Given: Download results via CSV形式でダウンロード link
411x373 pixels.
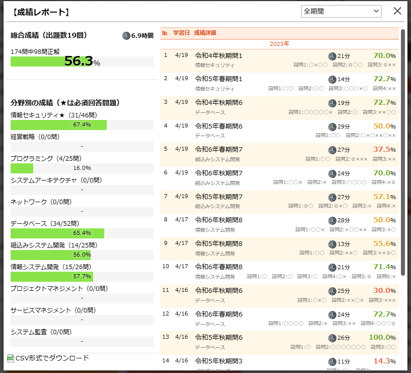Looking at the screenshot, I should (x=52, y=358).
